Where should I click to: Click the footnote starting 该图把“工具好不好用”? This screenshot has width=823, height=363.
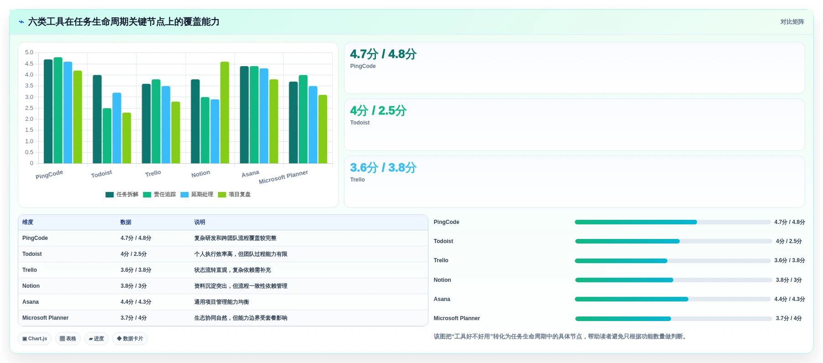561,337
